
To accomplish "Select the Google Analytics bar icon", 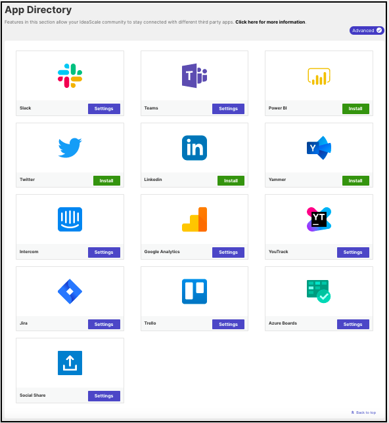I will [x=194, y=219].
